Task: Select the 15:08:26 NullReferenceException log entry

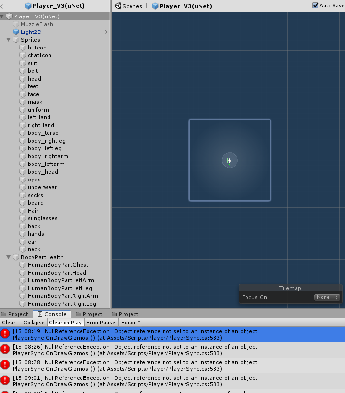Action: (x=173, y=350)
